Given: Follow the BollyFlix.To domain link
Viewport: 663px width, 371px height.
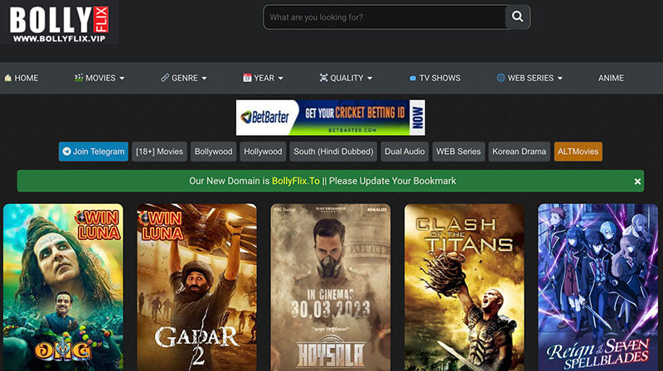Looking at the screenshot, I should 296,181.
